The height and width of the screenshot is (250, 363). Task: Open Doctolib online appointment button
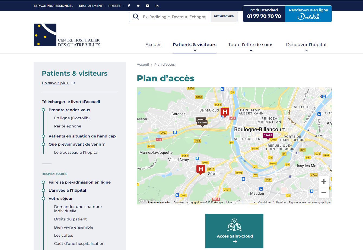click(308, 14)
